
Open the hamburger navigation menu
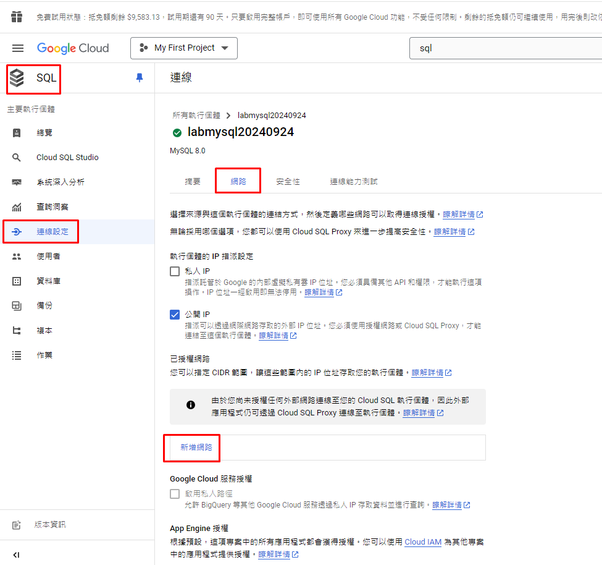[18, 48]
